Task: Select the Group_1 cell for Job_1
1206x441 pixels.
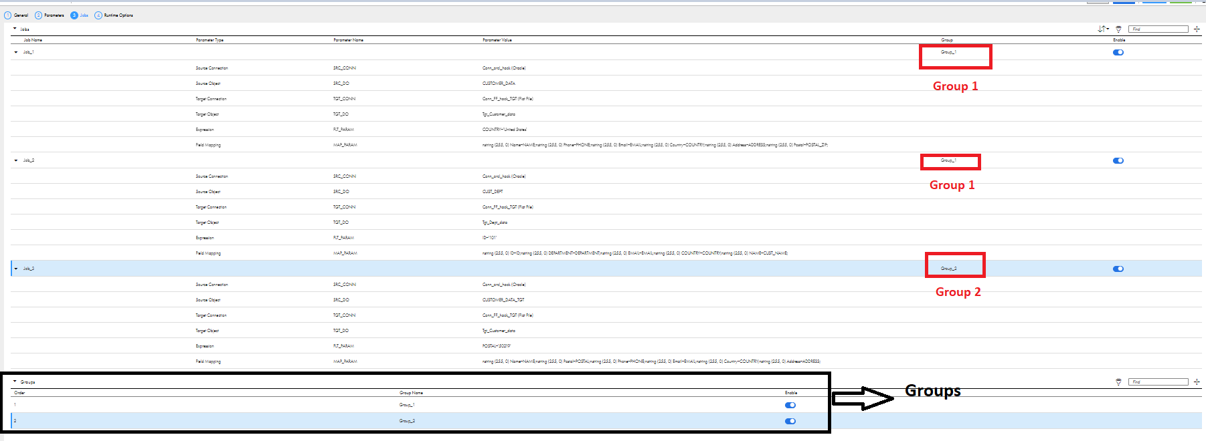Action: (x=948, y=52)
